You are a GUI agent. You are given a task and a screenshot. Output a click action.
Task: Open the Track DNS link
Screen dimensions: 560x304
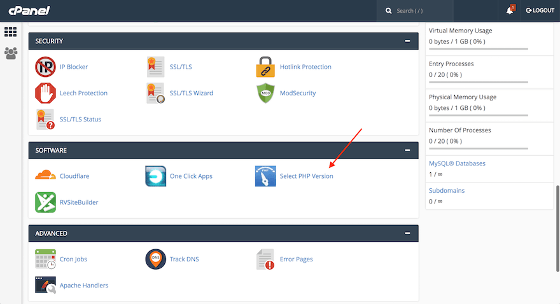(184, 259)
